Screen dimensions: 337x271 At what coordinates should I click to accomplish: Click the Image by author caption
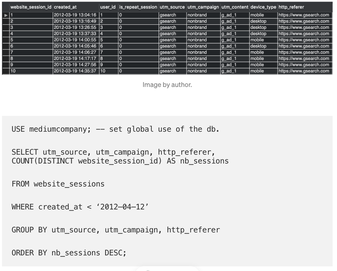coord(167,85)
